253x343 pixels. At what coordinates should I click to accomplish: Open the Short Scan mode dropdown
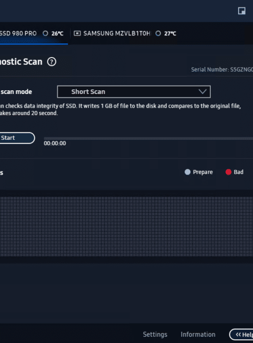click(134, 92)
